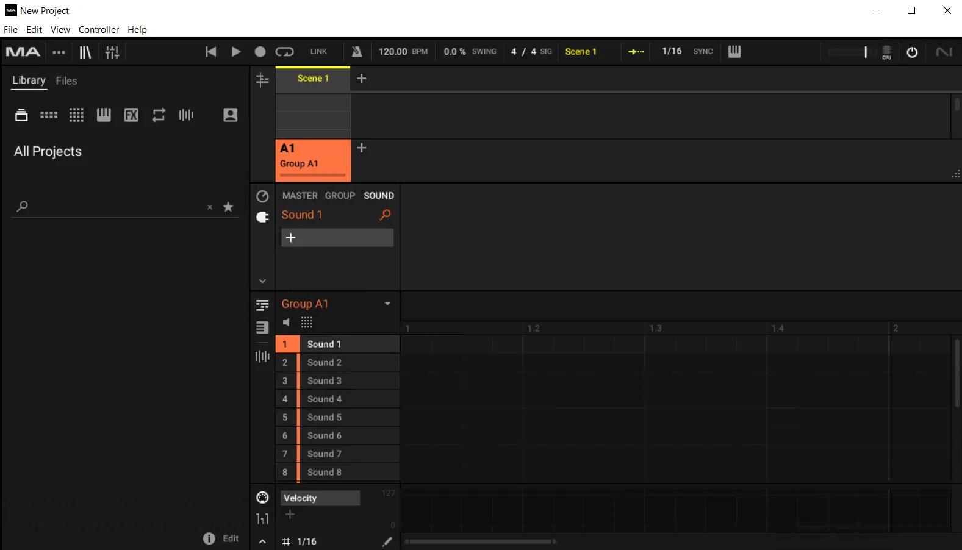Switch to the SOUND tab
962x550 pixels.
[x=379, y=196]
